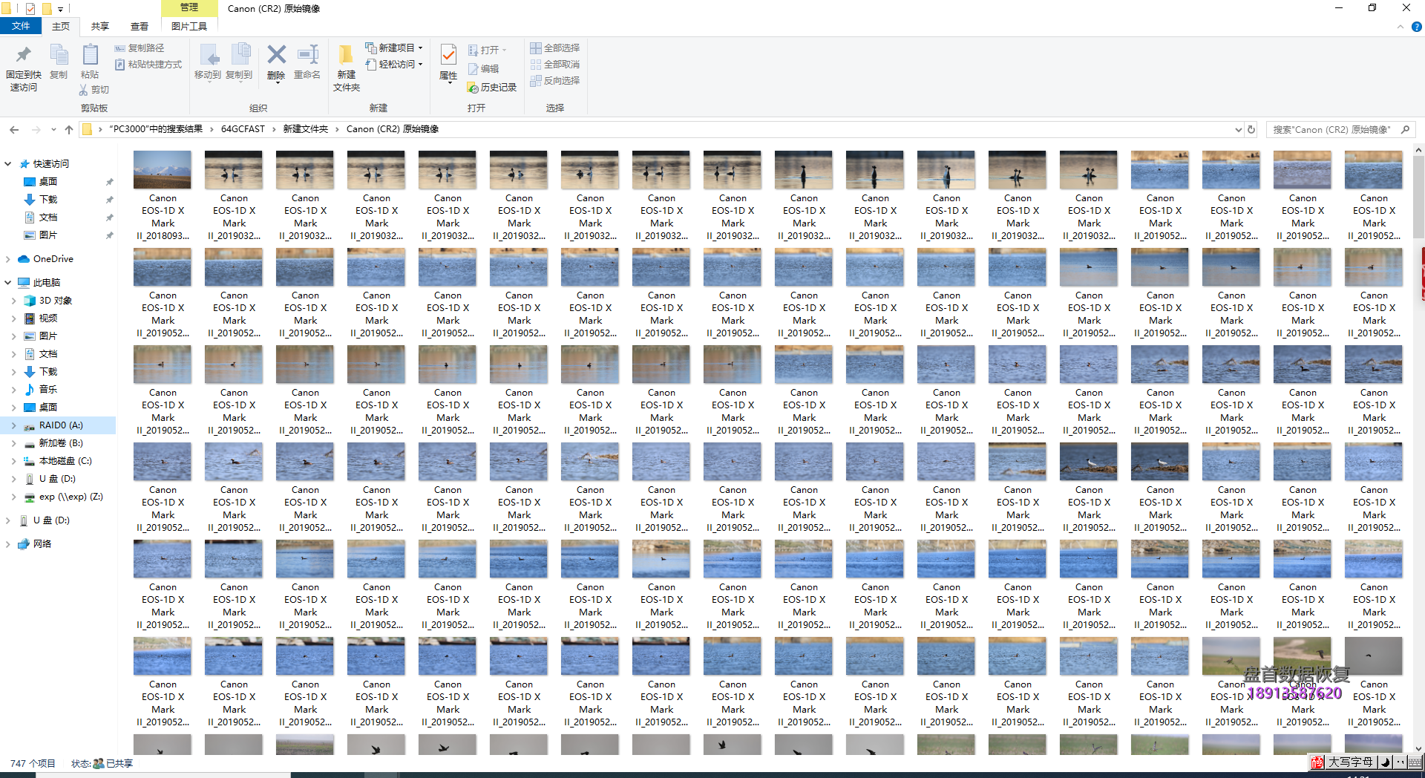Expand the Network (网络) node
The width and height of the screenshot is (1425, 778).
tap(7, 544)
